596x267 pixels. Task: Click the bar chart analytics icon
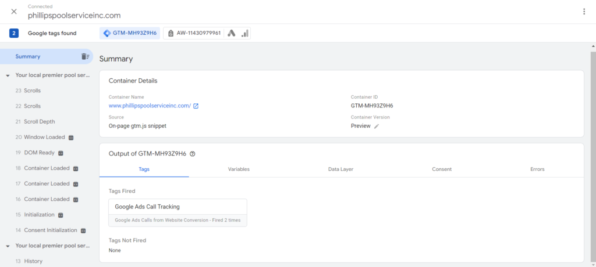point(245,33)
